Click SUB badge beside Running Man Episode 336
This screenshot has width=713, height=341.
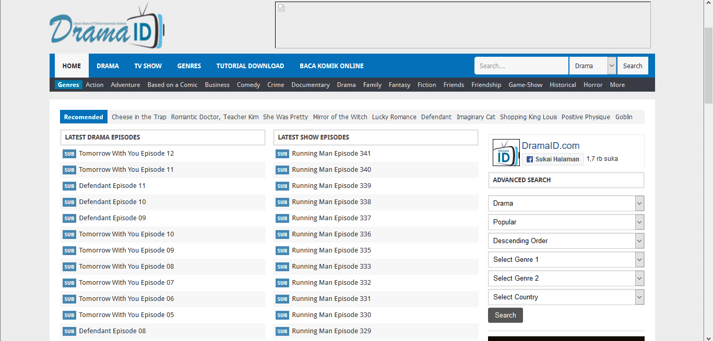tap(282, 234)
